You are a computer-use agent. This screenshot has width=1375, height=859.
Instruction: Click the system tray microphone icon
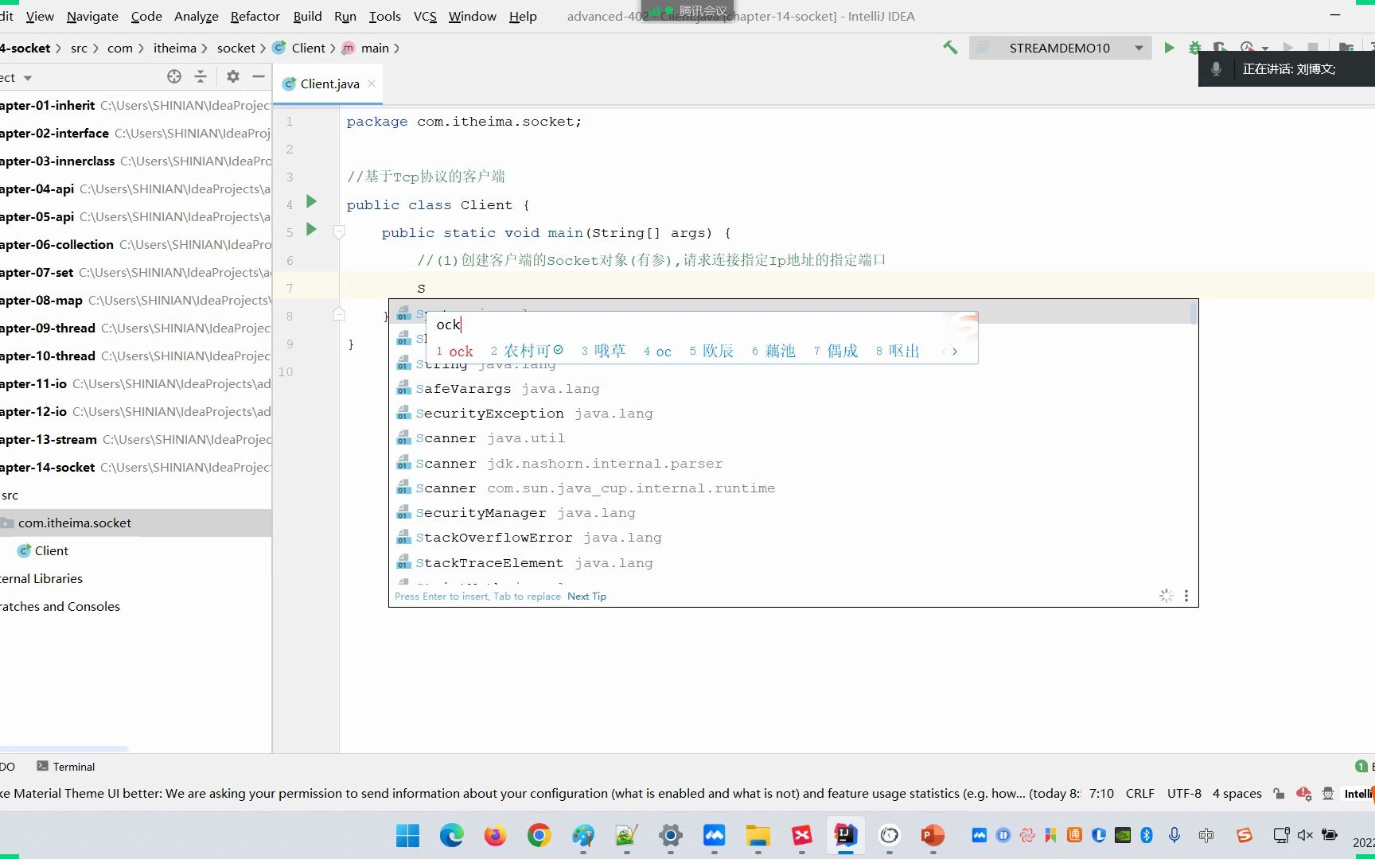coord(1174,835)
